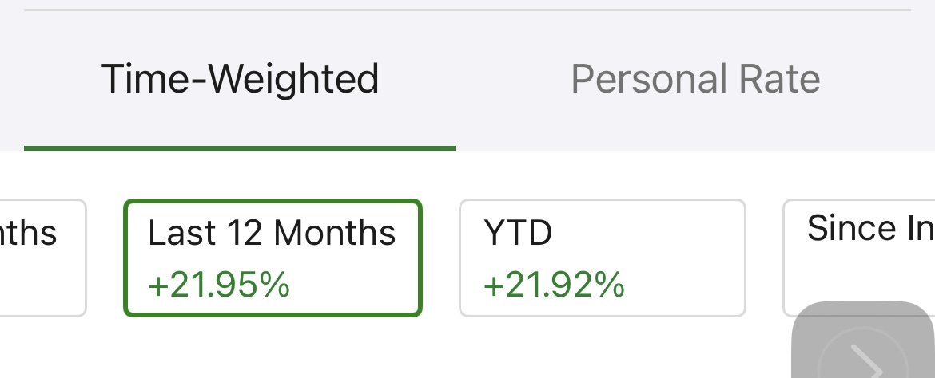
Task: Open the Personal Rate tab
Action: (x=695, y=80)
